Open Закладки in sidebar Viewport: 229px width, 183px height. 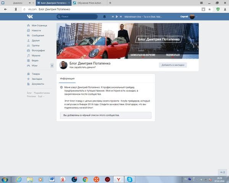[x=35, y=79]
